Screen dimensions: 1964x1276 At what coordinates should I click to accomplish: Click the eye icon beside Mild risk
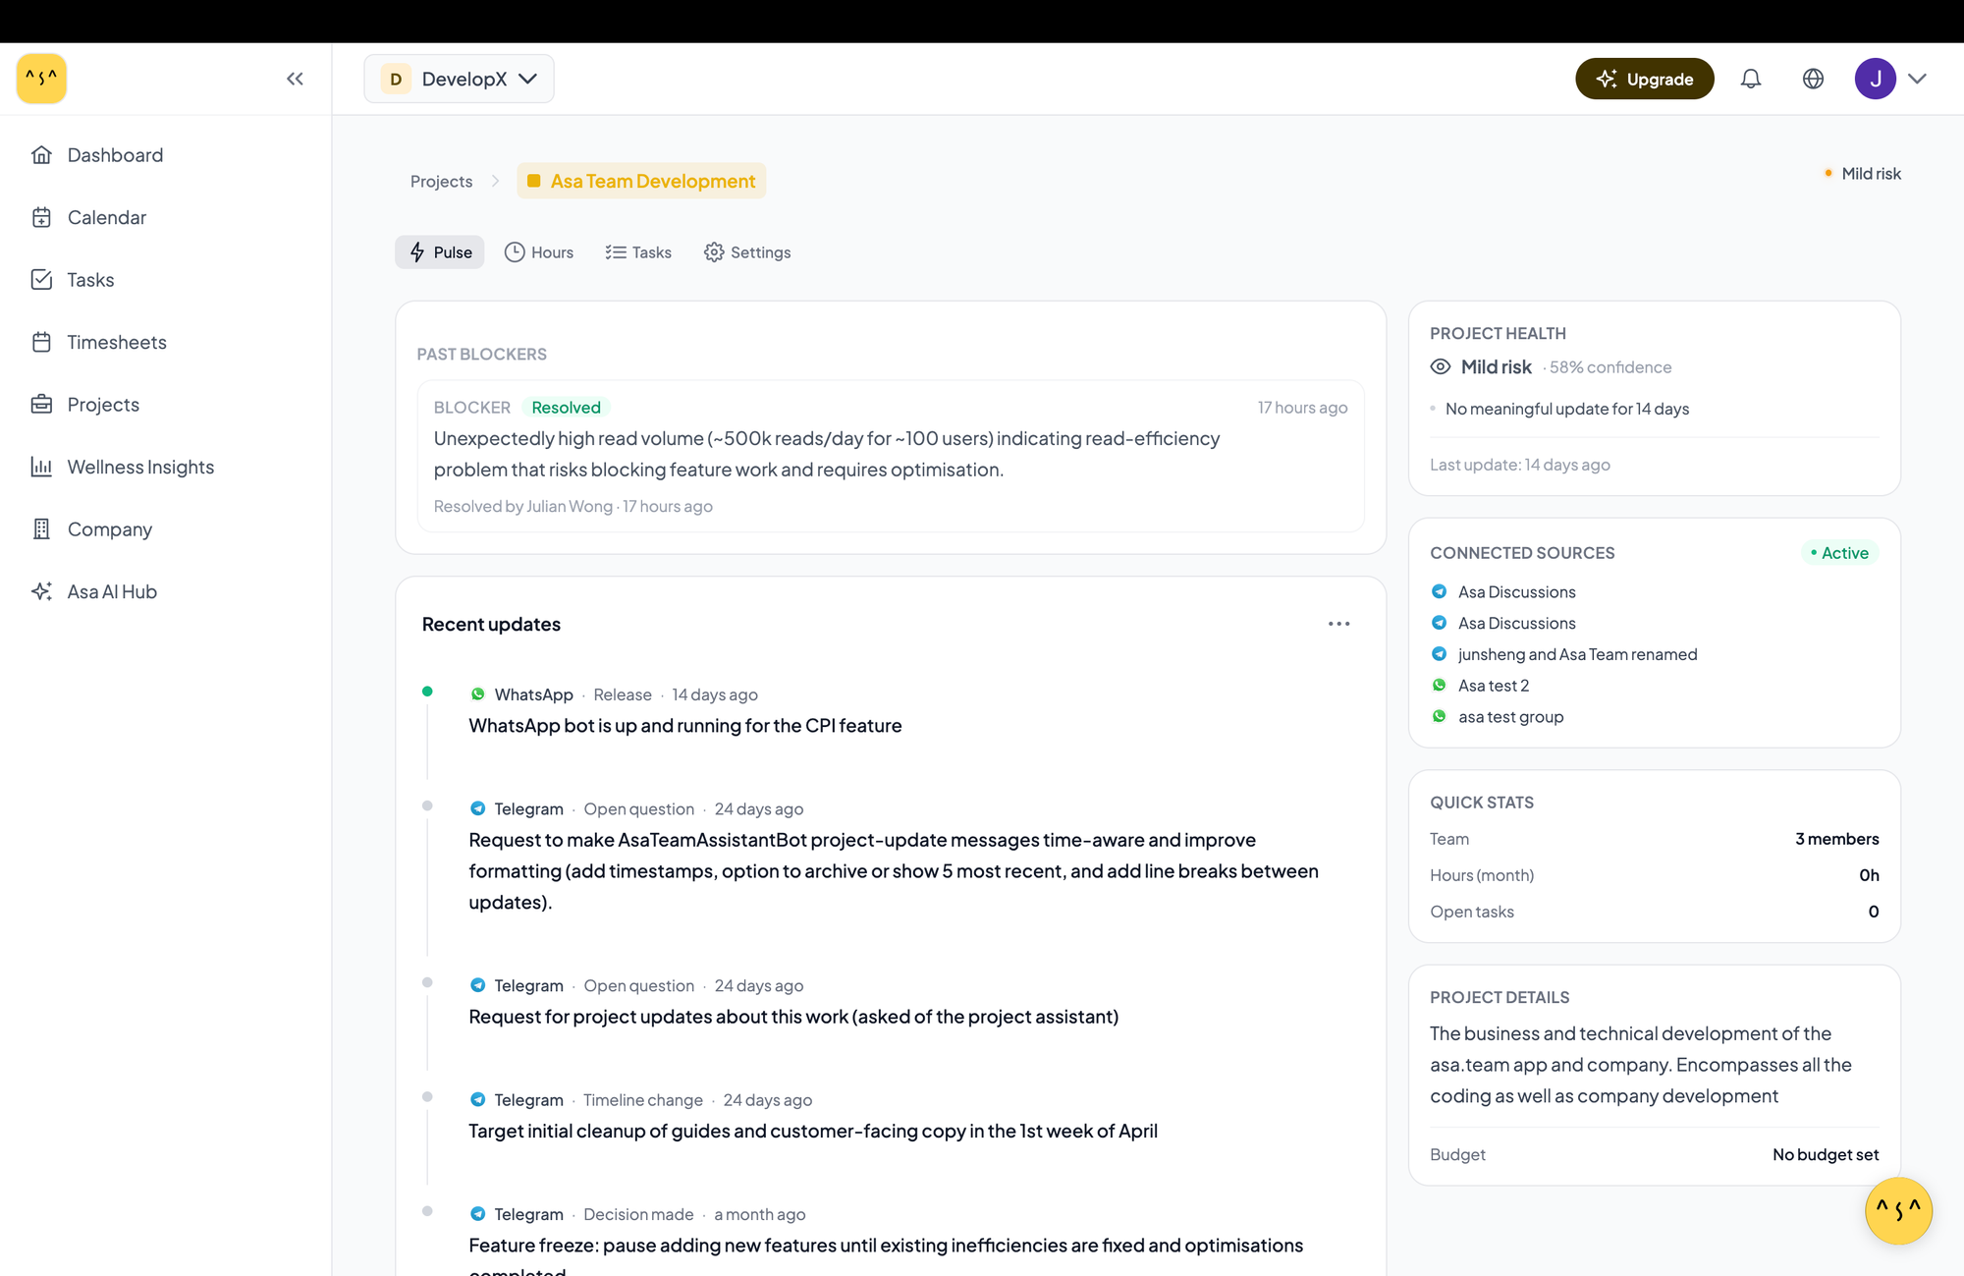coord(1441,366)
